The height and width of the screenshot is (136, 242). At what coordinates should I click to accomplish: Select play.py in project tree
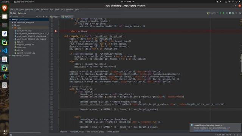(x=19, y=50)
